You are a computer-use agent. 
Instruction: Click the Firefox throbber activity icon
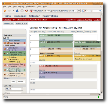coord(101,7)
